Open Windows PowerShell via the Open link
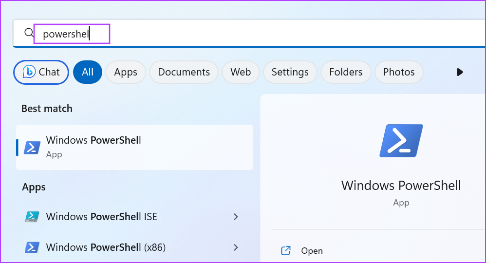This screenshot has width=486, height=263. pyautogui.click(x=312, y=251)
